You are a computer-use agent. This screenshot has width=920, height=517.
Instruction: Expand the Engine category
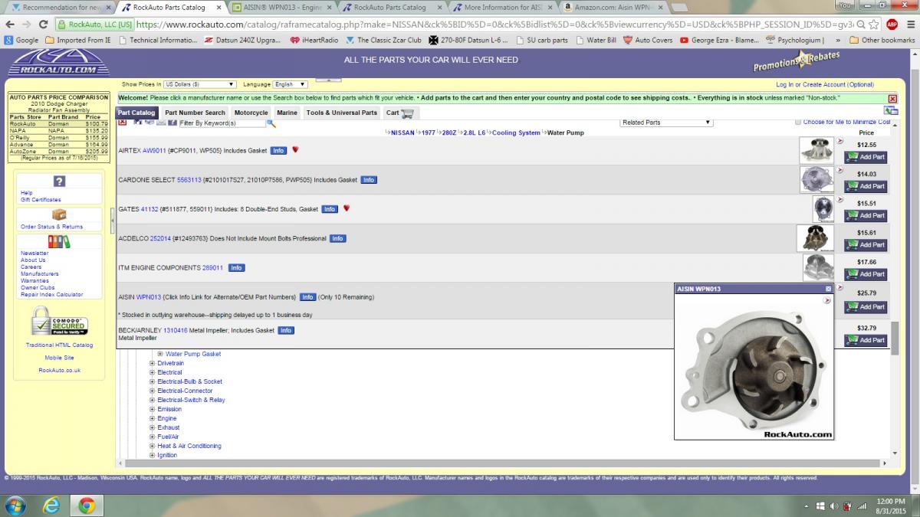[x=153, y=418]
